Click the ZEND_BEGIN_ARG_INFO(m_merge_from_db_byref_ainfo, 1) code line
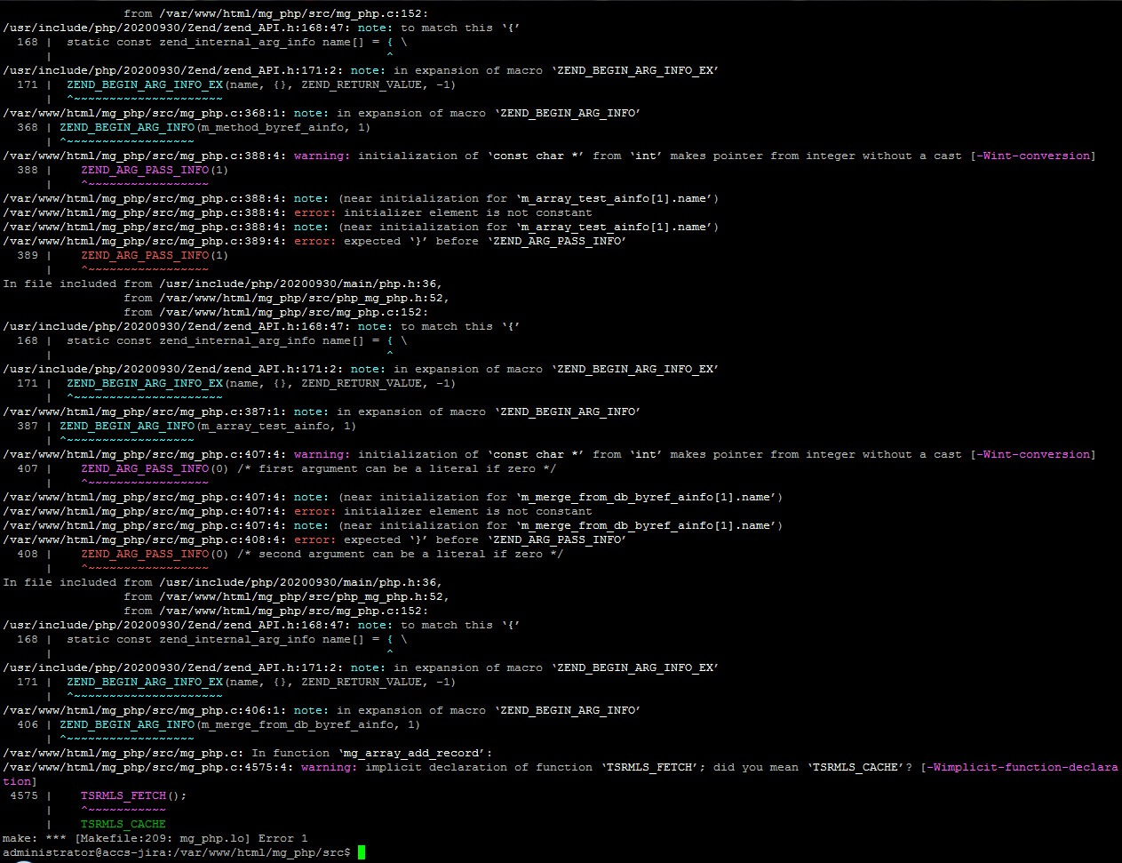 [x=240, y=724]
